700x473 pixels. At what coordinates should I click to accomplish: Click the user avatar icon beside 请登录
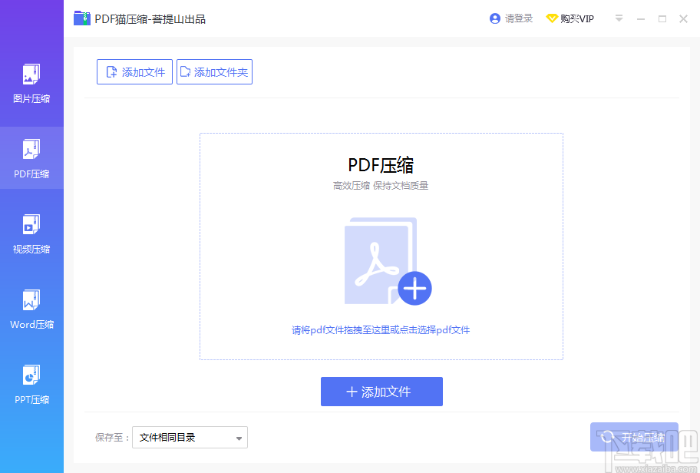point(495,18)
